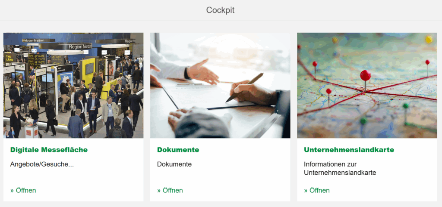Click the pen in the signing photo
This screenshot has height=207, width=442.
[x=245, y=87]
